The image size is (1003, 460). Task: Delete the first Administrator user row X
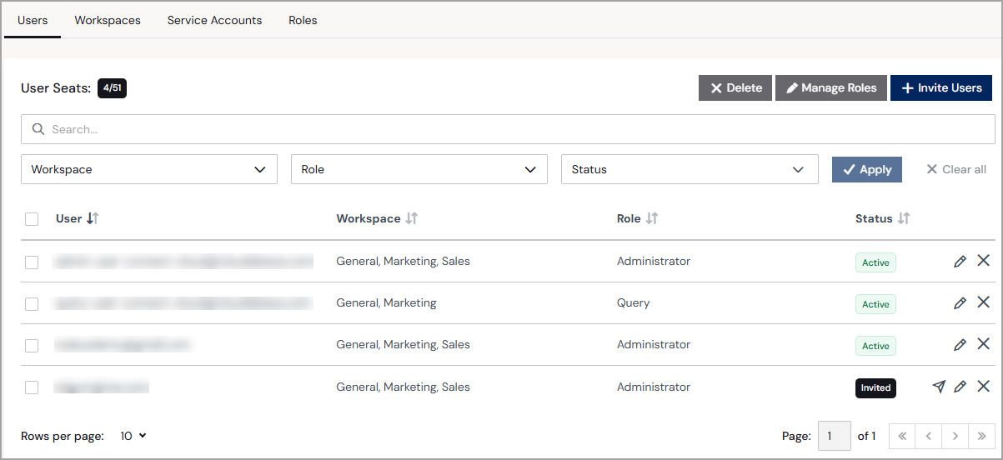(983, 261)
